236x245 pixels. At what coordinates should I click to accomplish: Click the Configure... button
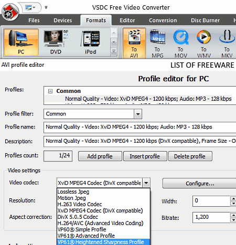coord(199,183)
